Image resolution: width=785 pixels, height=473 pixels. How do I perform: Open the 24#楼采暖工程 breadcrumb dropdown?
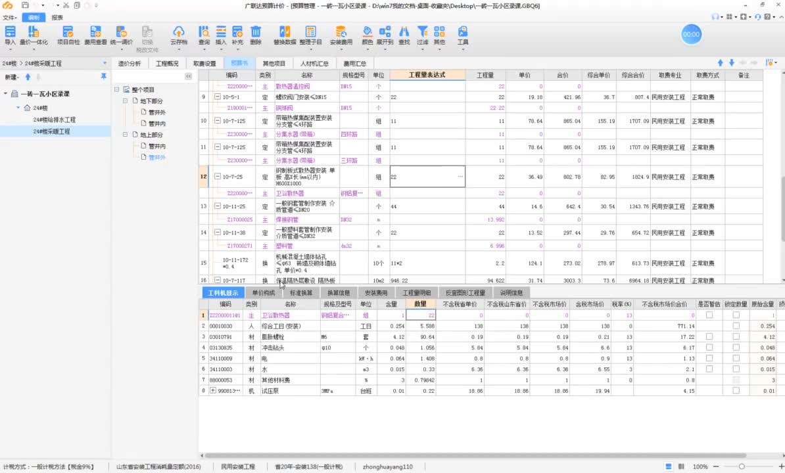coord(105,64)
